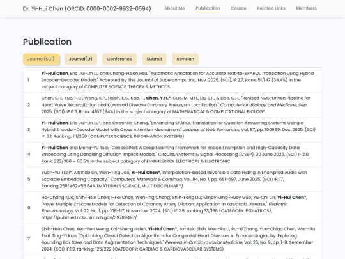Click row number 4 in publication table
The image size is (345, 259).
pos(29,154)
